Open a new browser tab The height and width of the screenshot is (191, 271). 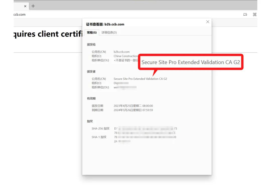[x=33, y=6]
